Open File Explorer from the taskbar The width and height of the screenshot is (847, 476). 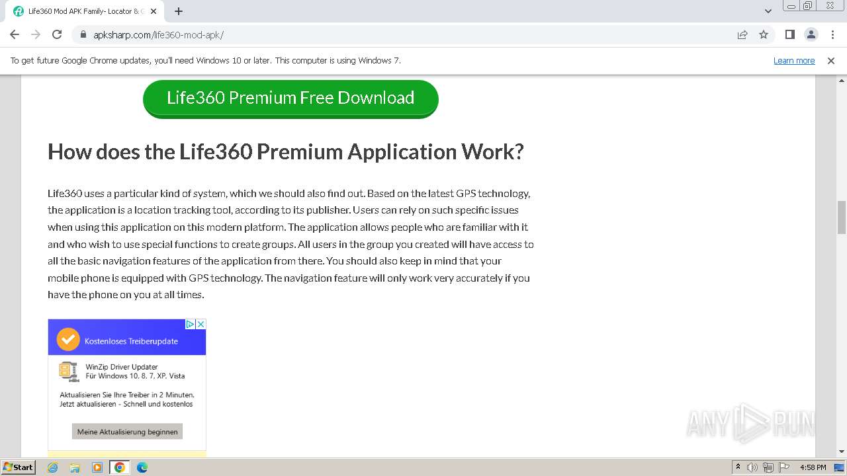coord(75,467)
